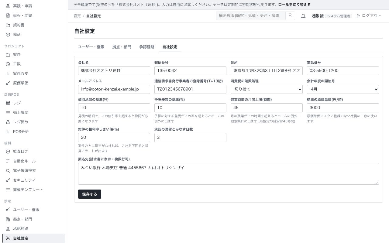The width and height of the screenshot is (389, 243).
Task: Focus the メールアドレス input field
Action: (114, 89)
